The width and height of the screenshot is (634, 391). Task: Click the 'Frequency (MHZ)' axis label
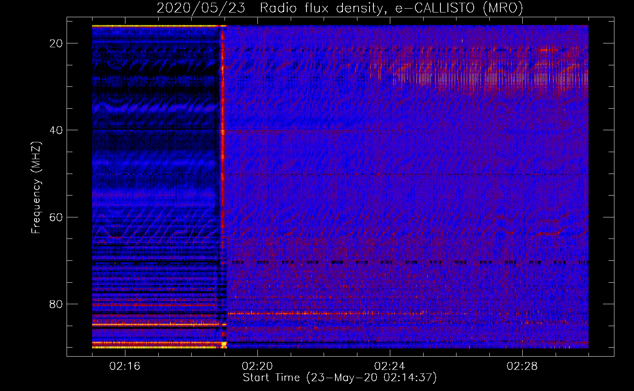(x=36, y=188)
